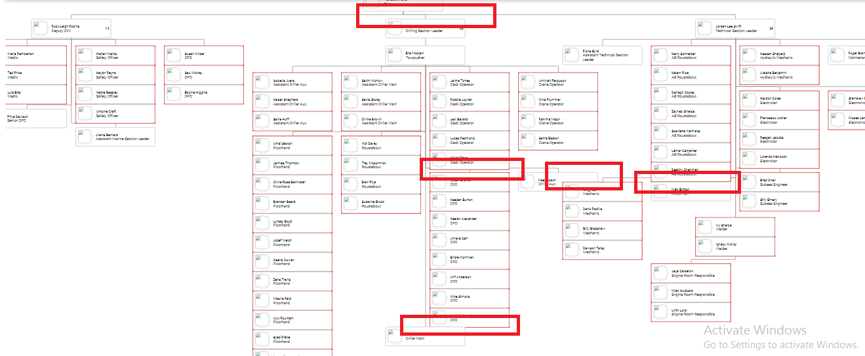Click Brad Oneil Subsea Engineer name
Viewport: 865px width, 356px height.
coord(767,180)
